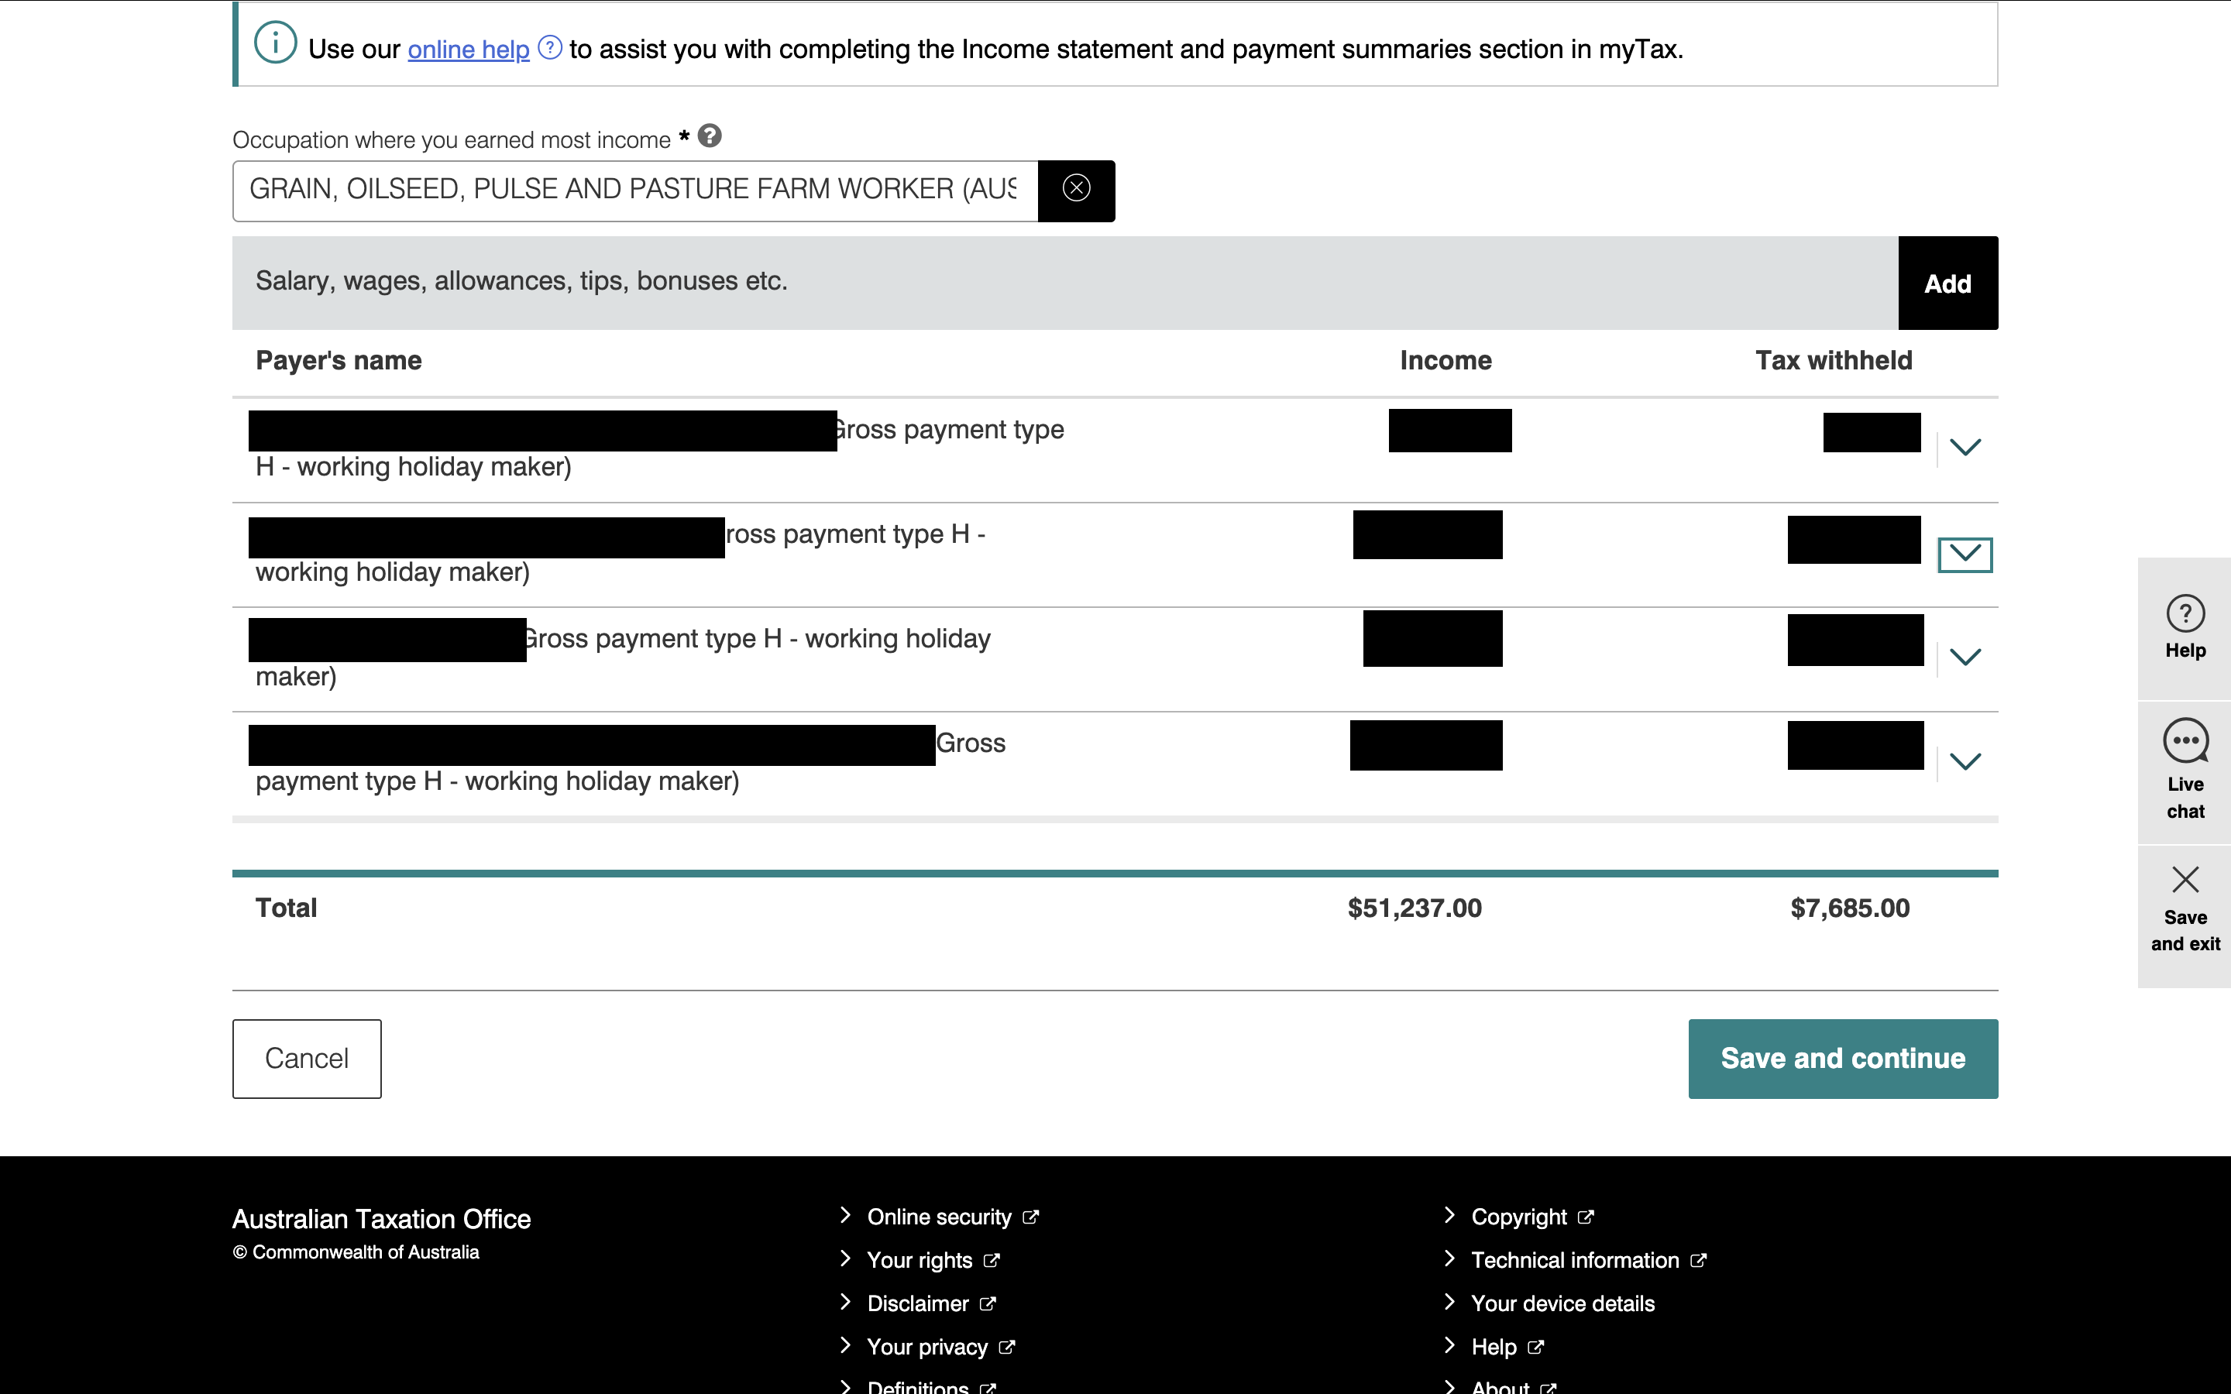2231x1394 pixels.
Task: Clear the occupation field with the X button
Action: coord(1076,190)
